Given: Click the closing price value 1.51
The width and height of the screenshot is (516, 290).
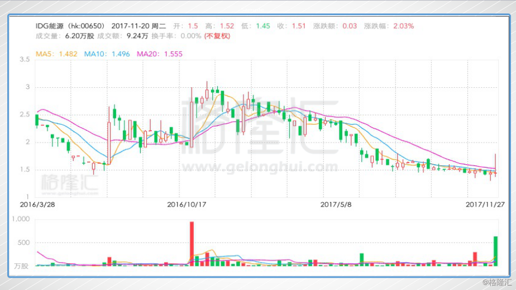Looking at the screenshot, I should [299, 26].
